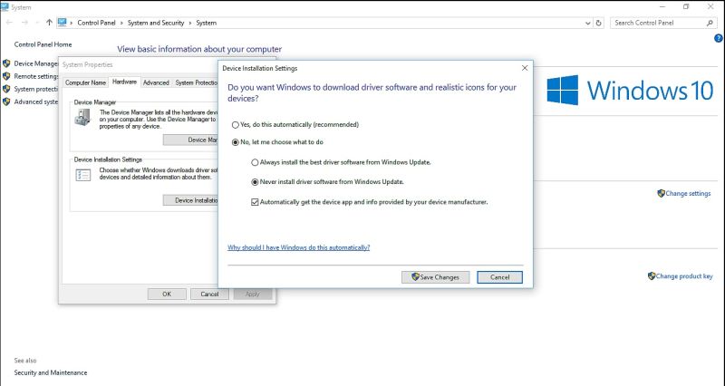
Task: Click the Device Installation Settings list icon
Action: pos(83,175)
